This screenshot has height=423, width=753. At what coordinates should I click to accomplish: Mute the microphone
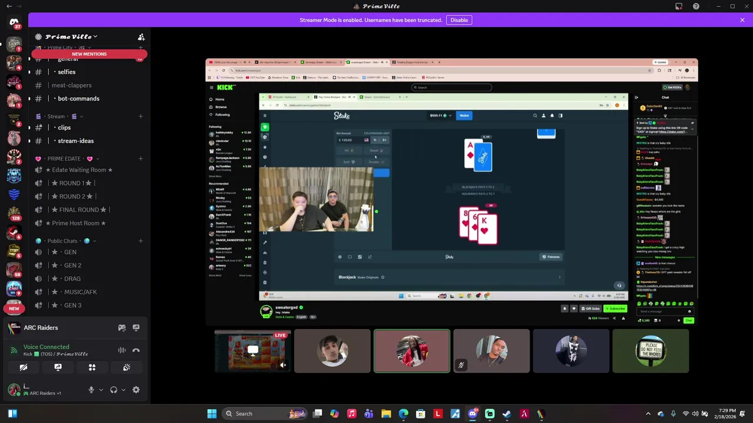tap(91, 390)
